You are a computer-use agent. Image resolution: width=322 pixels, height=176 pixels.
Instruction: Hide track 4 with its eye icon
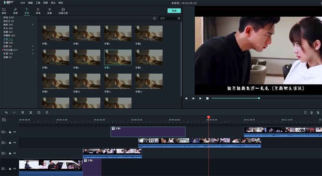pyautogui.click(x=15, y=132)
